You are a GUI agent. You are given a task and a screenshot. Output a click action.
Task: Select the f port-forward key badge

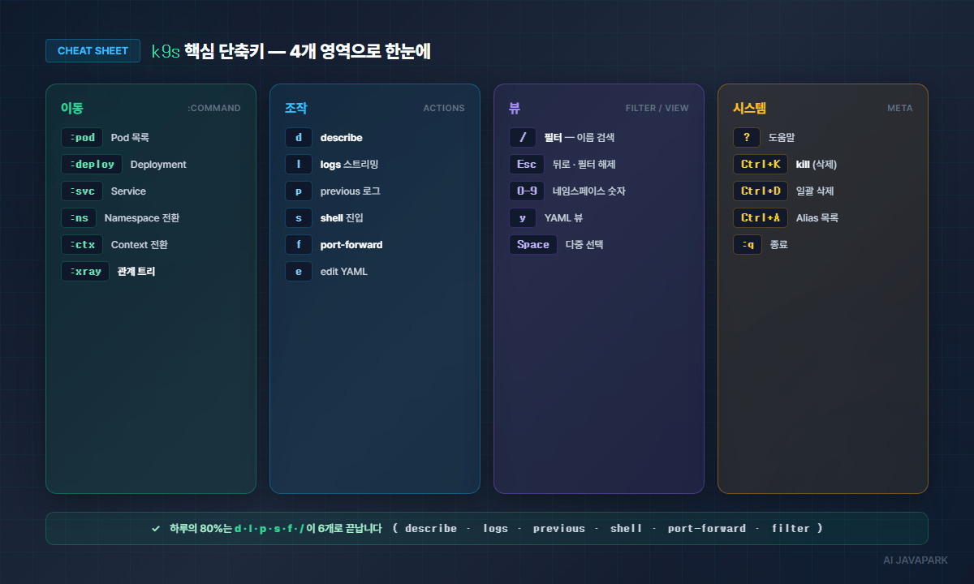coord(299,245)
